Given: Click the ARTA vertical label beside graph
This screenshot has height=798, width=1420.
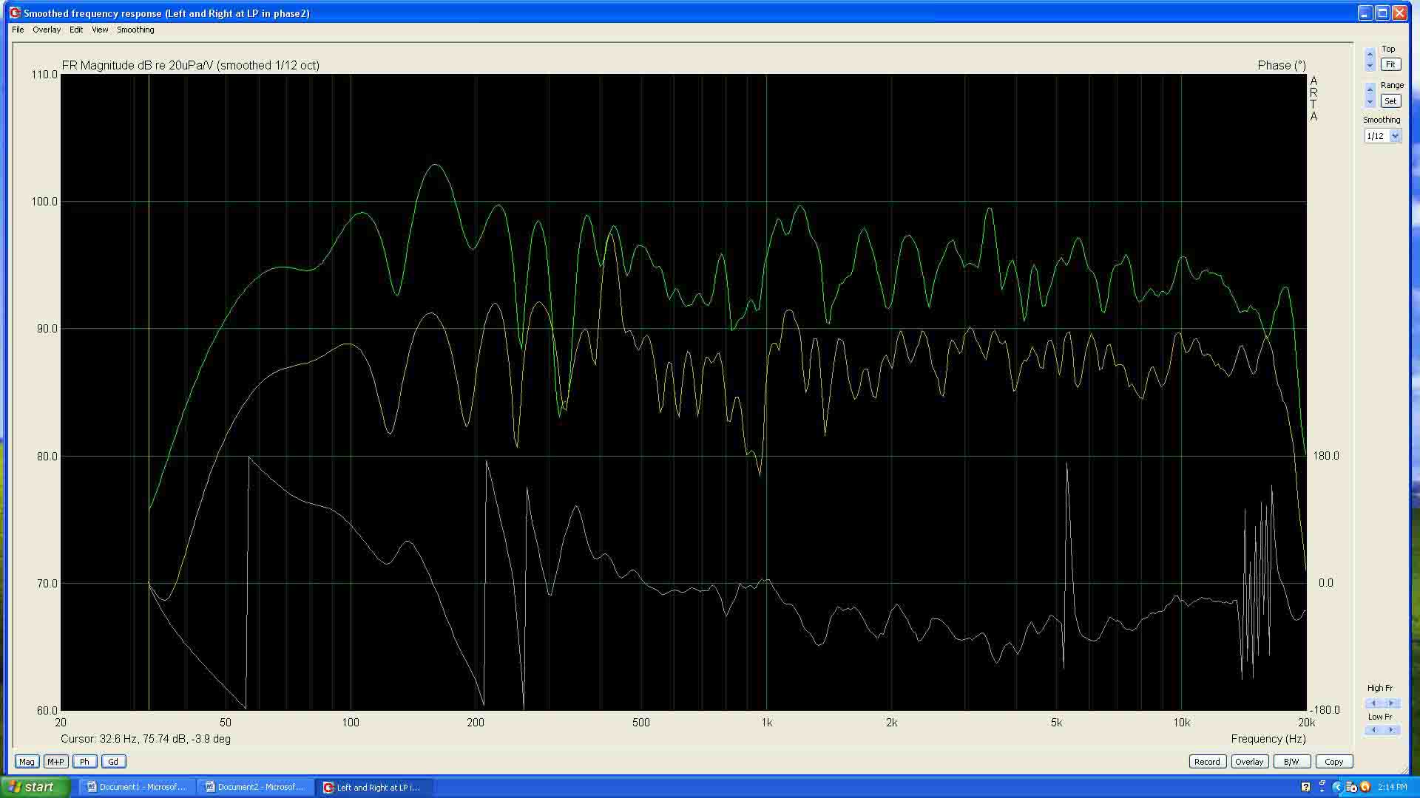Looking at the screenshot, I should (1314, 98).
